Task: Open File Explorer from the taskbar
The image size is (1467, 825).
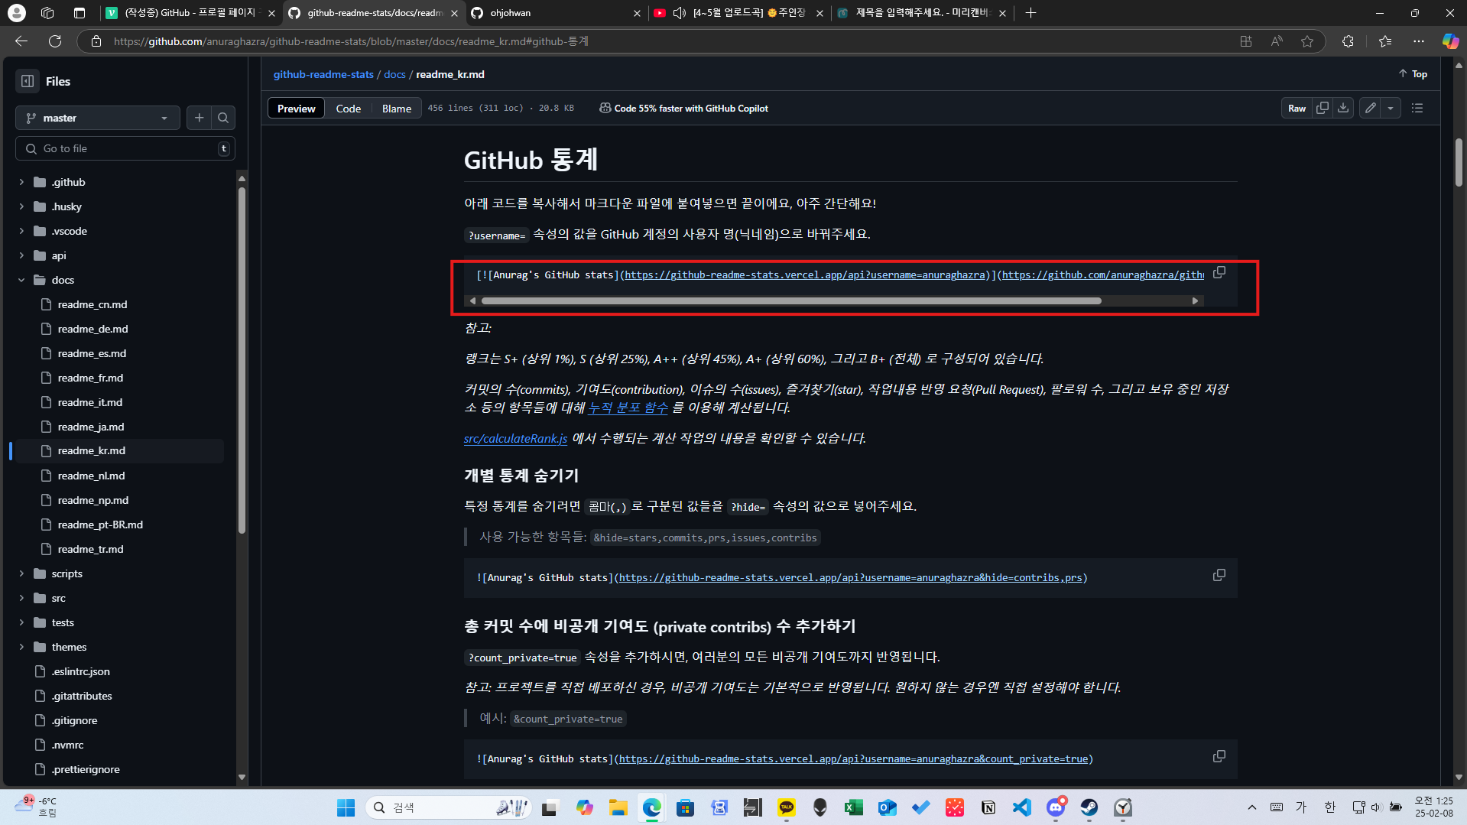Action: (618, 807)
